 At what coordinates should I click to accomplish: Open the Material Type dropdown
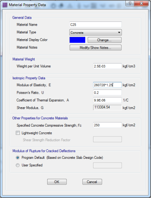tap(96, 33)
